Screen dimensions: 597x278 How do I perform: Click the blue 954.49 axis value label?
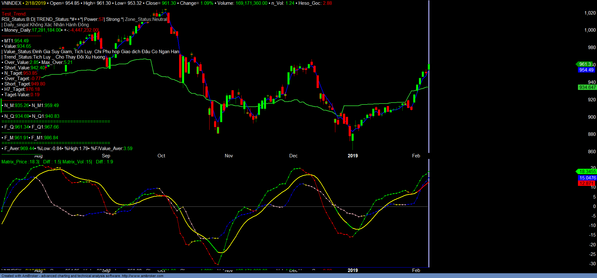[586, 70]
